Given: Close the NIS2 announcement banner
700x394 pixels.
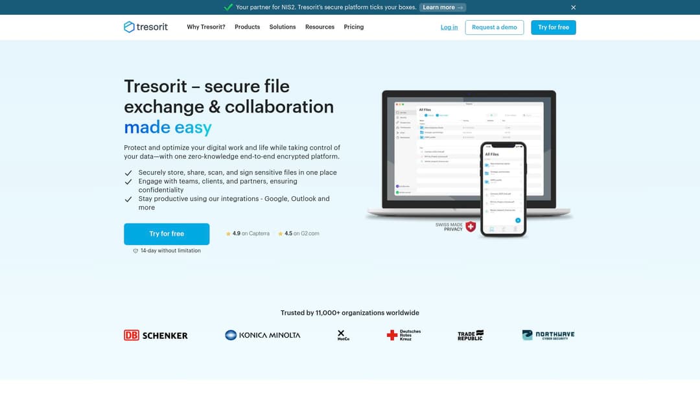Looking at the screenshot, I should (573, 8).
